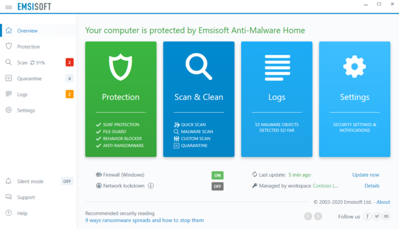The image size is (399, 229).
Task: Toggle Silent mode OFF switch
Action: pyautogui.click(x=67, y=181)
